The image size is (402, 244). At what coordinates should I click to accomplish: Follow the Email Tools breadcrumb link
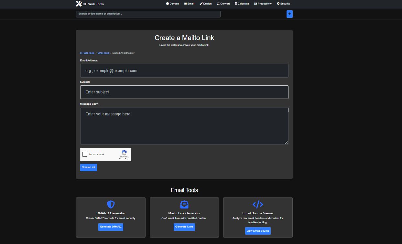pyautogui.click(x=103, y=53)
